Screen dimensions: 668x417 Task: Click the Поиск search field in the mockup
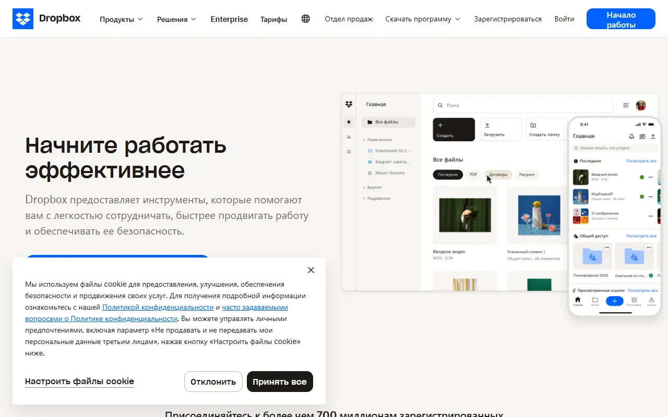coord(523,105)
